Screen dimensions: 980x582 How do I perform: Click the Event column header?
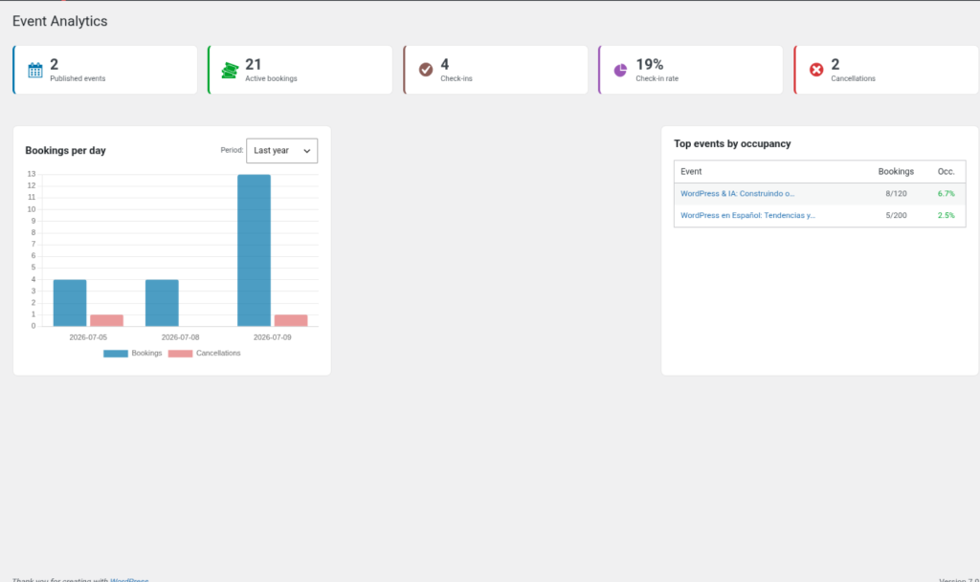691,172
